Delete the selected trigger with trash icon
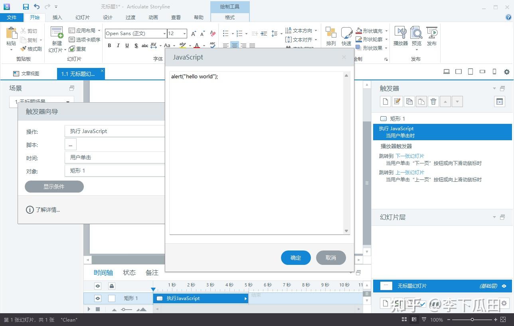This screenshot has width=514, height=326. (433, 101)
